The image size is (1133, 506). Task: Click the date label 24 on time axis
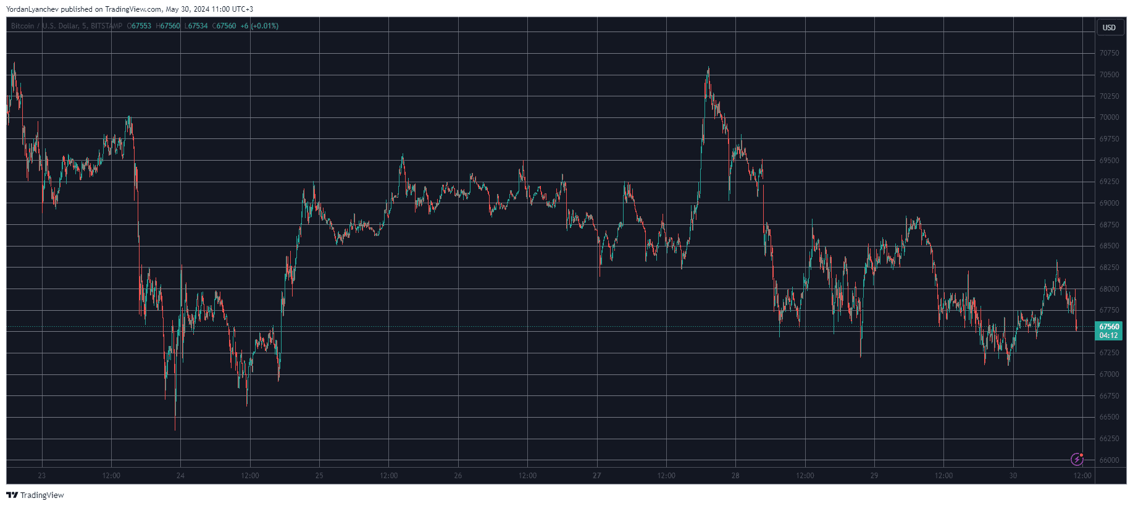tap(180, 476)
